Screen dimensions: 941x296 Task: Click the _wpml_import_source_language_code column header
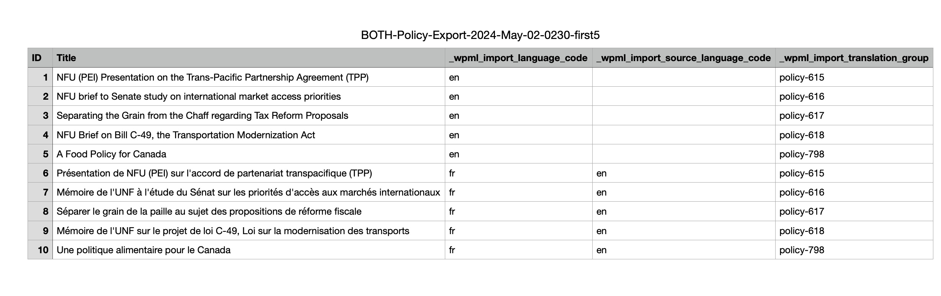point(684,58)
